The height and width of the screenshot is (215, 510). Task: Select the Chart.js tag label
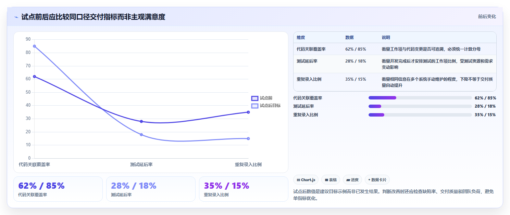(308, 180)
